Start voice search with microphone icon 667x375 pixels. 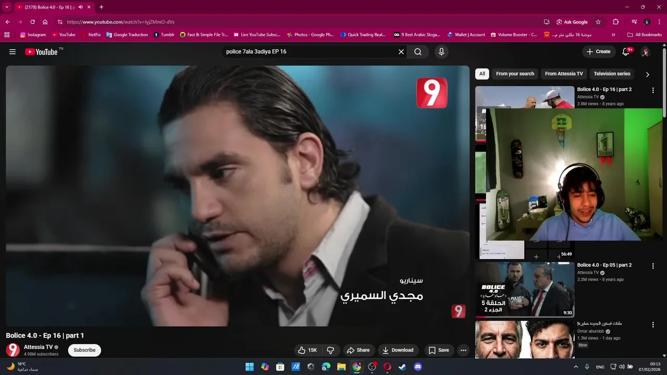(x=441, y=52)
